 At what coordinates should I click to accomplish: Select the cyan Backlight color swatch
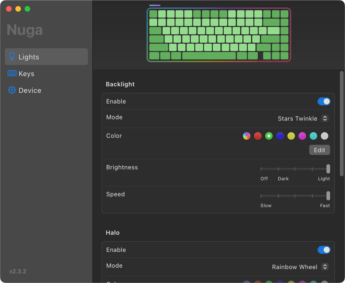coord(314,136)
